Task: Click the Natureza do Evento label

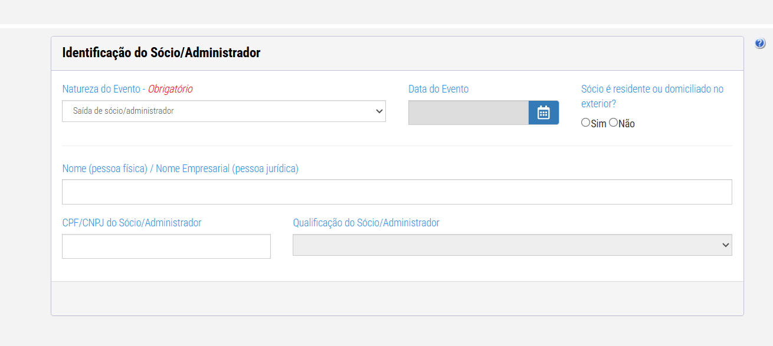Action: point(101,89)
